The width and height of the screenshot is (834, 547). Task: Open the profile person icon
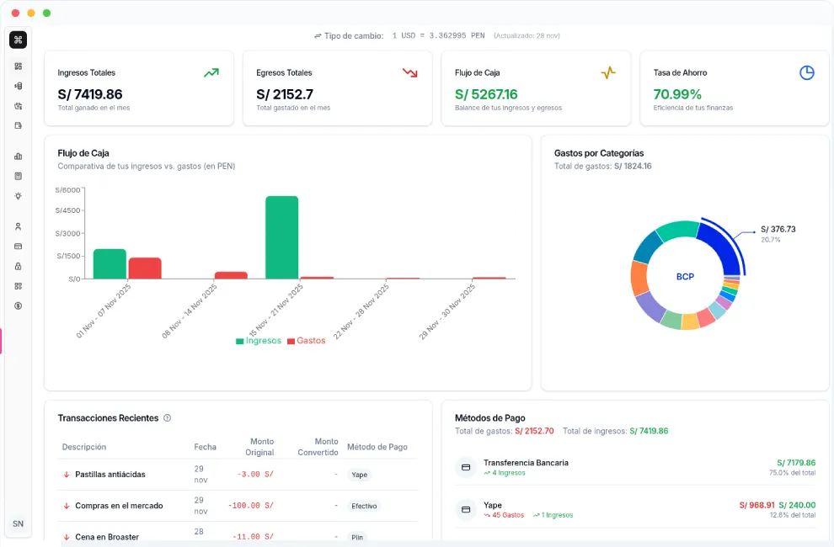[x=18, y=226]
